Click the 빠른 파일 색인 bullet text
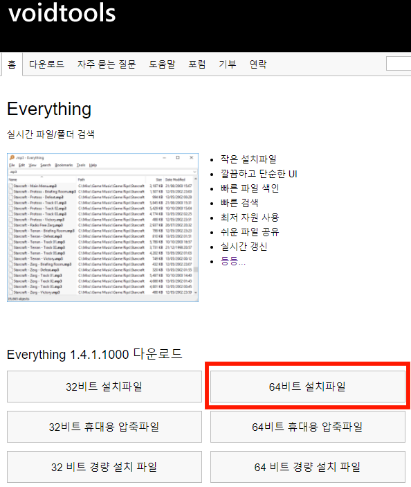411x487 pixels. pyautogui.click(x=250, y=188)
